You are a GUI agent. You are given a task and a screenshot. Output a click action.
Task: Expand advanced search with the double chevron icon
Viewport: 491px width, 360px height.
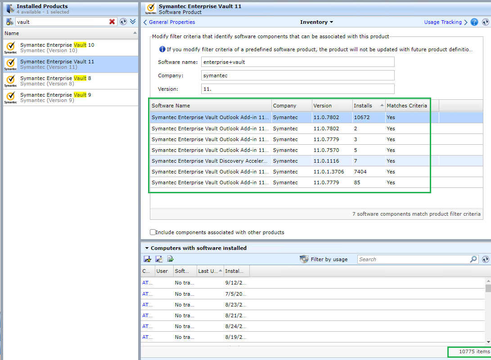pyautogui.click(x=133, y=21)
